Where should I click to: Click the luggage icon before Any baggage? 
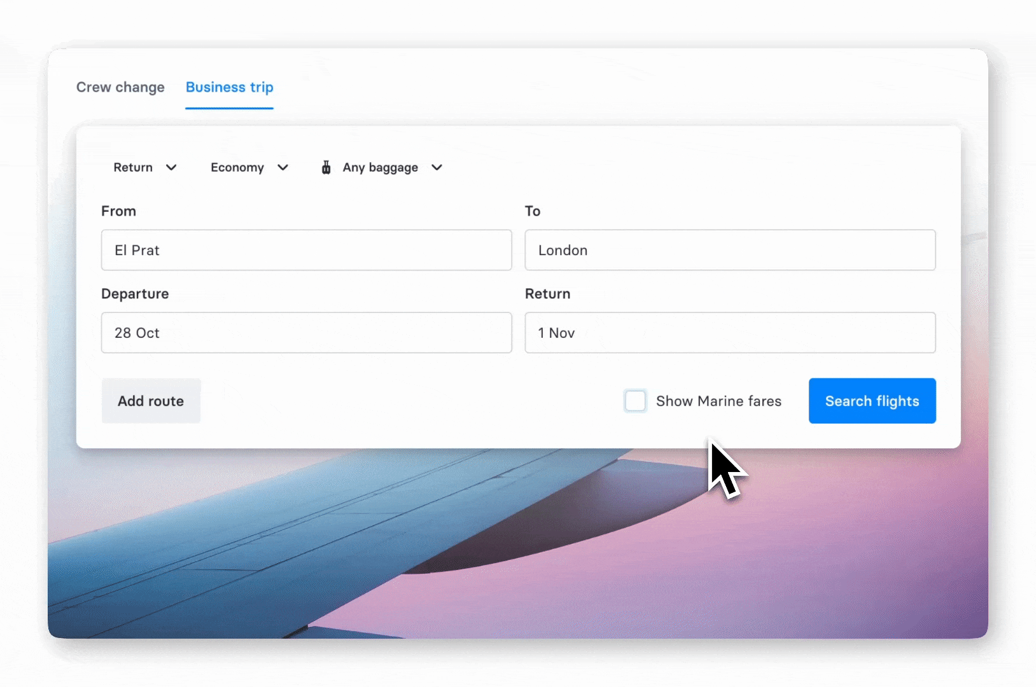coord(326,167)
